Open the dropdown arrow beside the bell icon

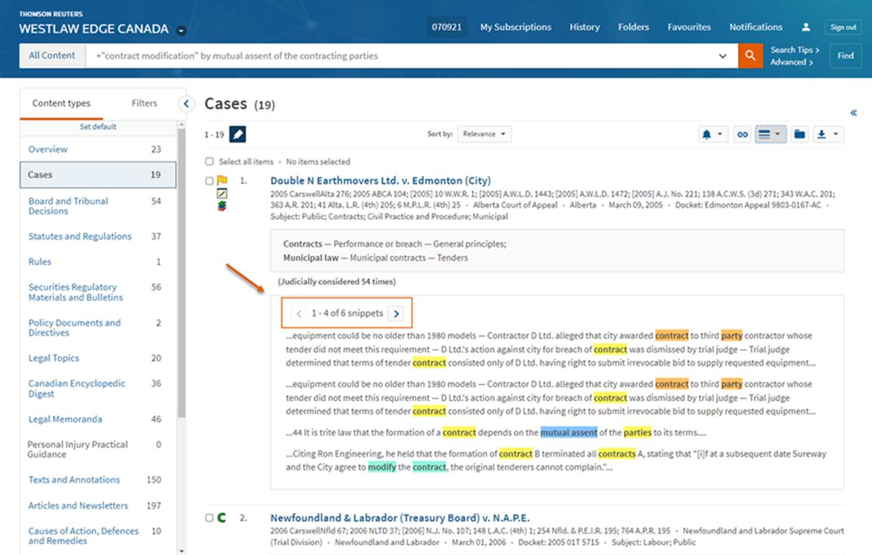(x=720, y=134)
